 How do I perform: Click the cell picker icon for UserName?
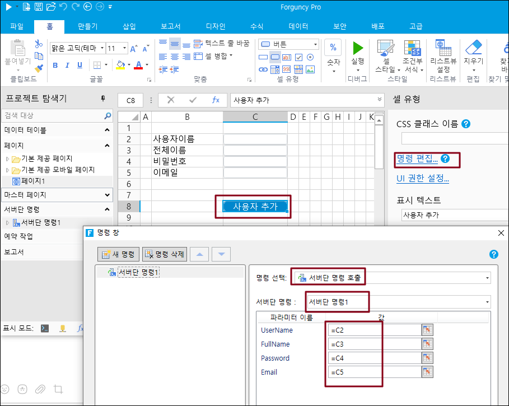click(427, 330)
